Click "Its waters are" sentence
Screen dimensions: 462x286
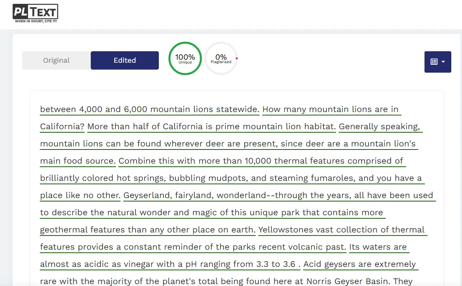pos(378,247)
